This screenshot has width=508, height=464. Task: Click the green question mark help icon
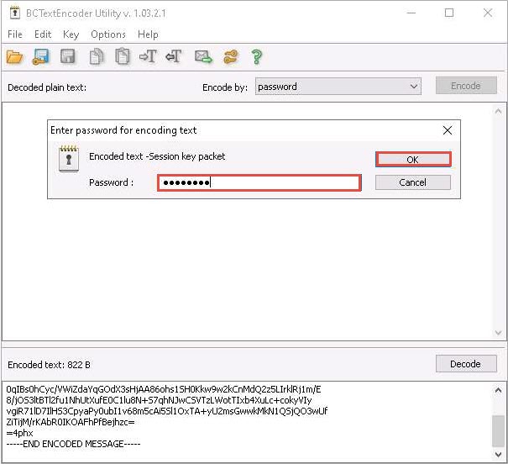pyautogui.click(x=257, y=57)
